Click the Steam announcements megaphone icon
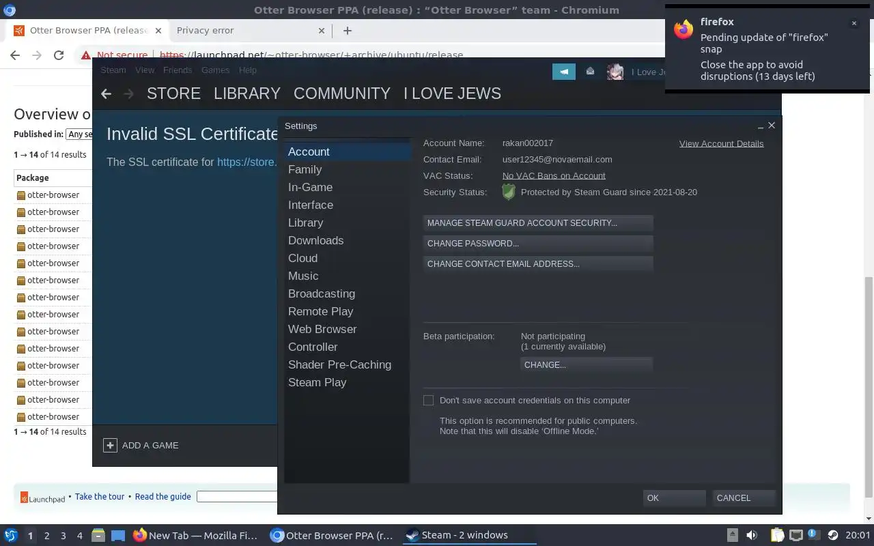 click(x=564, y=72)
